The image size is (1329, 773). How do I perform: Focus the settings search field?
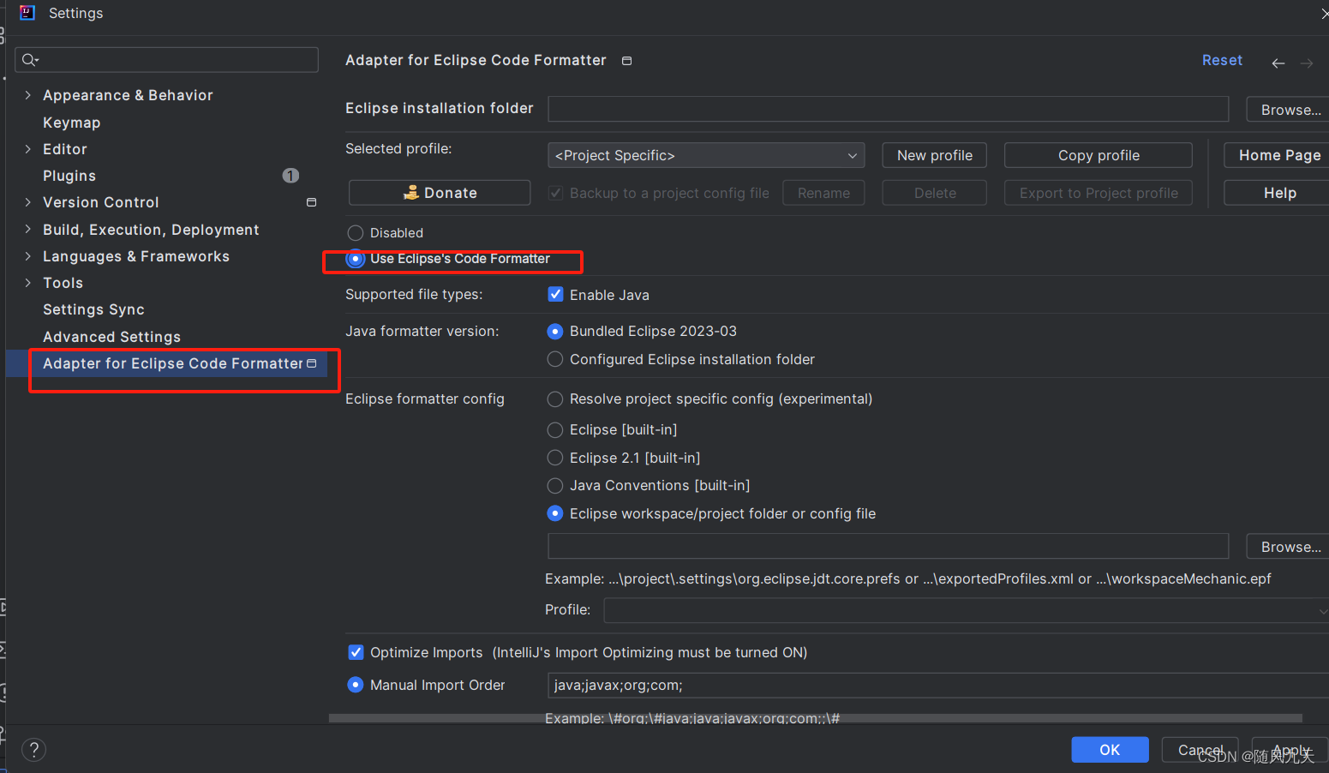click(167, 59)
